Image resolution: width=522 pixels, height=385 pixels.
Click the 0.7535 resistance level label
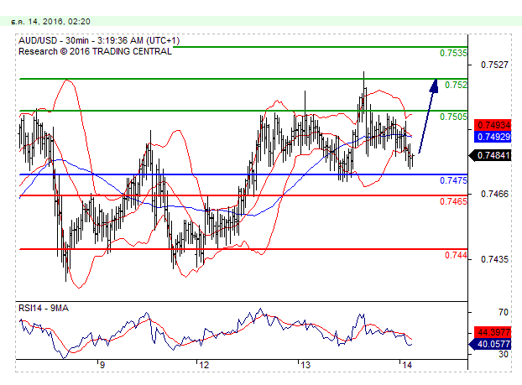pyautogui.click(x=453, y=53)
